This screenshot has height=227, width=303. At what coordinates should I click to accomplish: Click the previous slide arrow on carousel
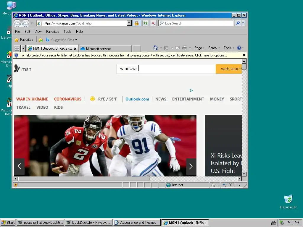(x=19, y=166)
